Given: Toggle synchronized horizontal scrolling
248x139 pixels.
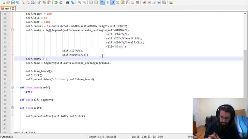Looking at the screenshot, I should point(96,2).
